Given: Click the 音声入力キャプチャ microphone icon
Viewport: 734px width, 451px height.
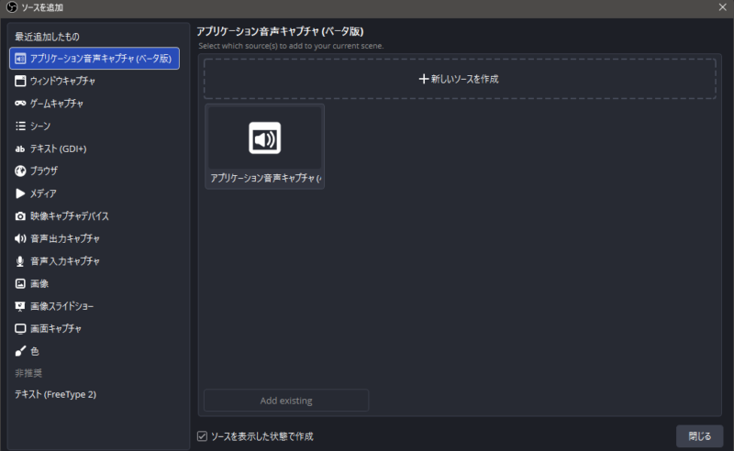Looking at the screenshot, I should coord(20,261).
